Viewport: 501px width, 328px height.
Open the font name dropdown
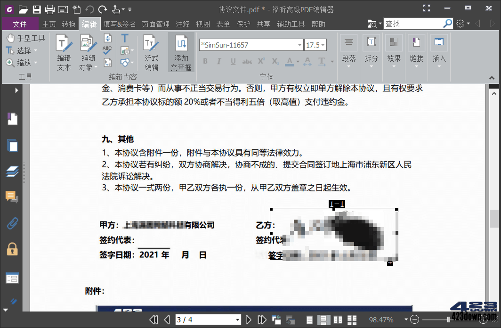(x=300, y=45)
